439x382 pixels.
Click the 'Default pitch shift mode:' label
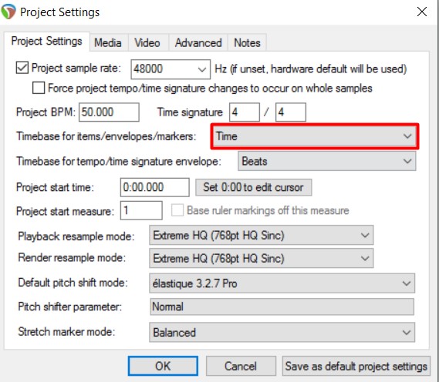[x=73, y=283]
